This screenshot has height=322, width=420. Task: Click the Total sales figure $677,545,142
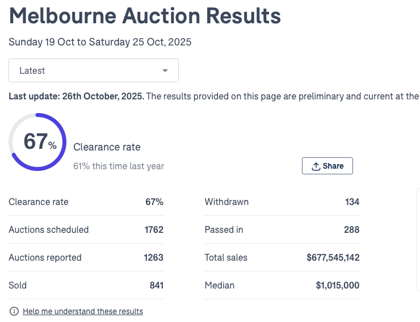(333, 258)
